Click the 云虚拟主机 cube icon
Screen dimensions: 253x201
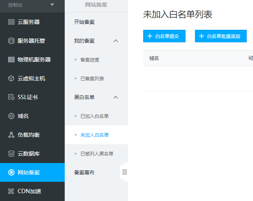tap(11, 78)
